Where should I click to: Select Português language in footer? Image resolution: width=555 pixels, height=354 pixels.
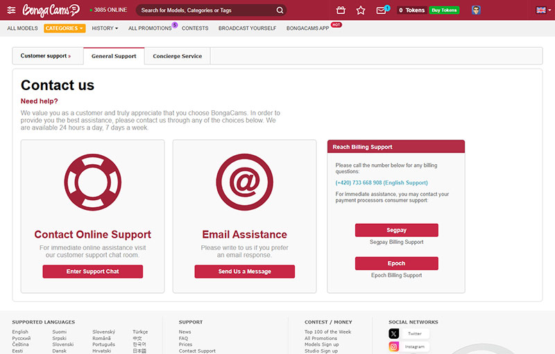103,344
